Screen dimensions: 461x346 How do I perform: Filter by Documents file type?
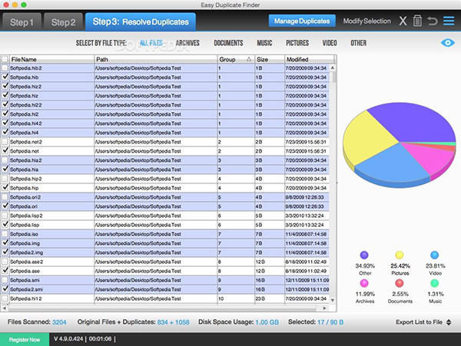(228, 43)
